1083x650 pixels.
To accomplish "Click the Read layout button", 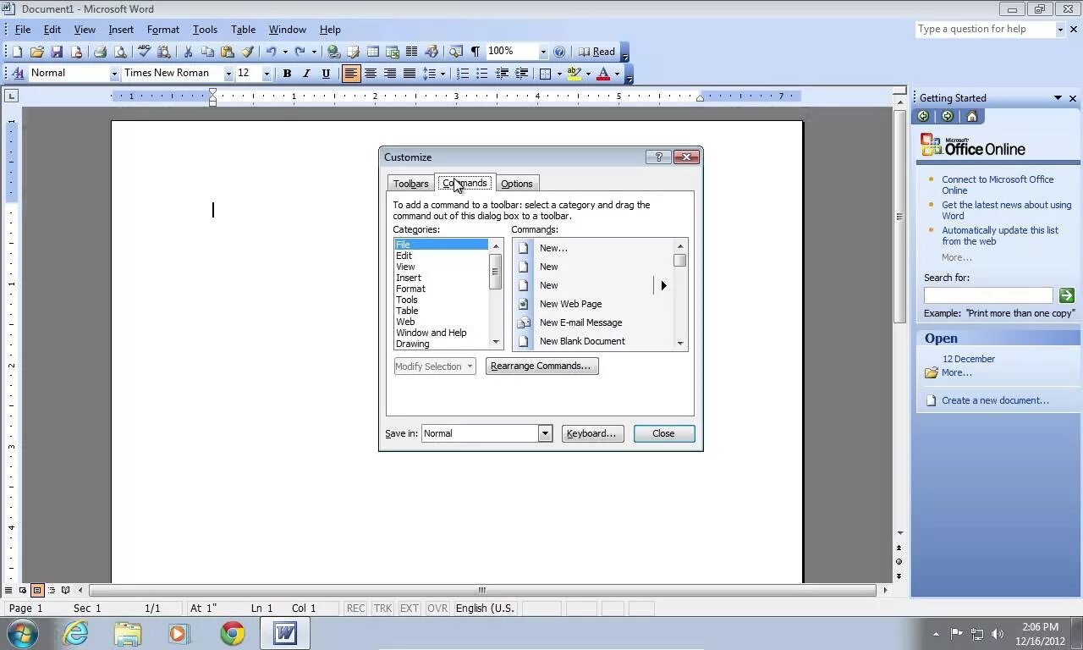I will 596,52.
